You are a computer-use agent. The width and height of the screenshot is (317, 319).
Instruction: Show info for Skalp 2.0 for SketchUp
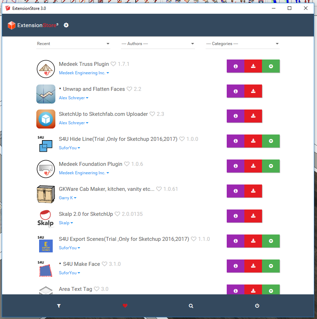(x=236, y=216)
